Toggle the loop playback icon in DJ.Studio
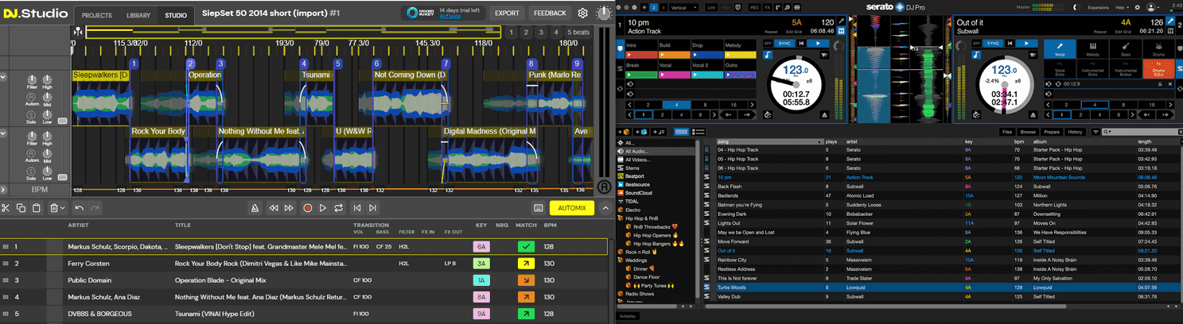The image size is (1183, 324). click(338, 208)
